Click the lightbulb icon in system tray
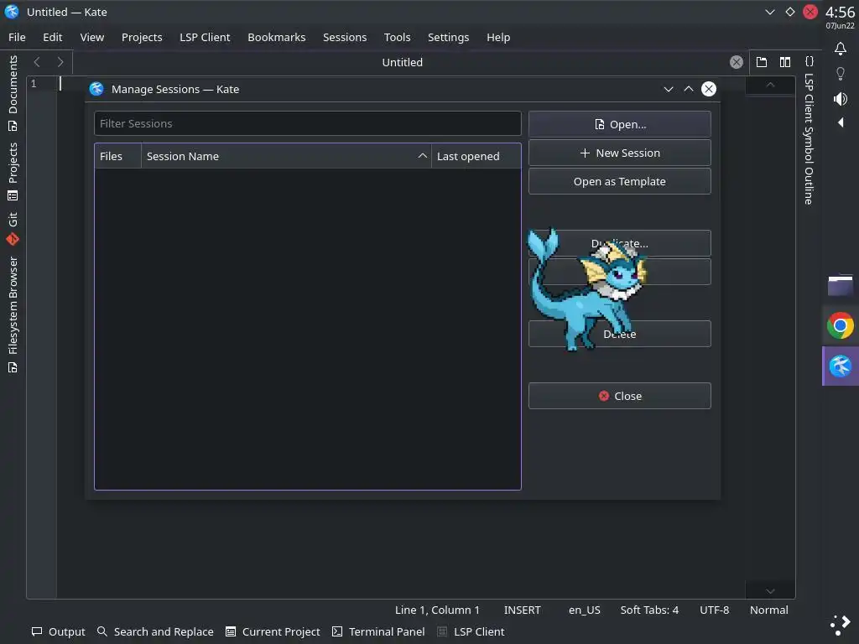Image resolution: width=859 pixels, height=644 pixels. coord(841,74)
